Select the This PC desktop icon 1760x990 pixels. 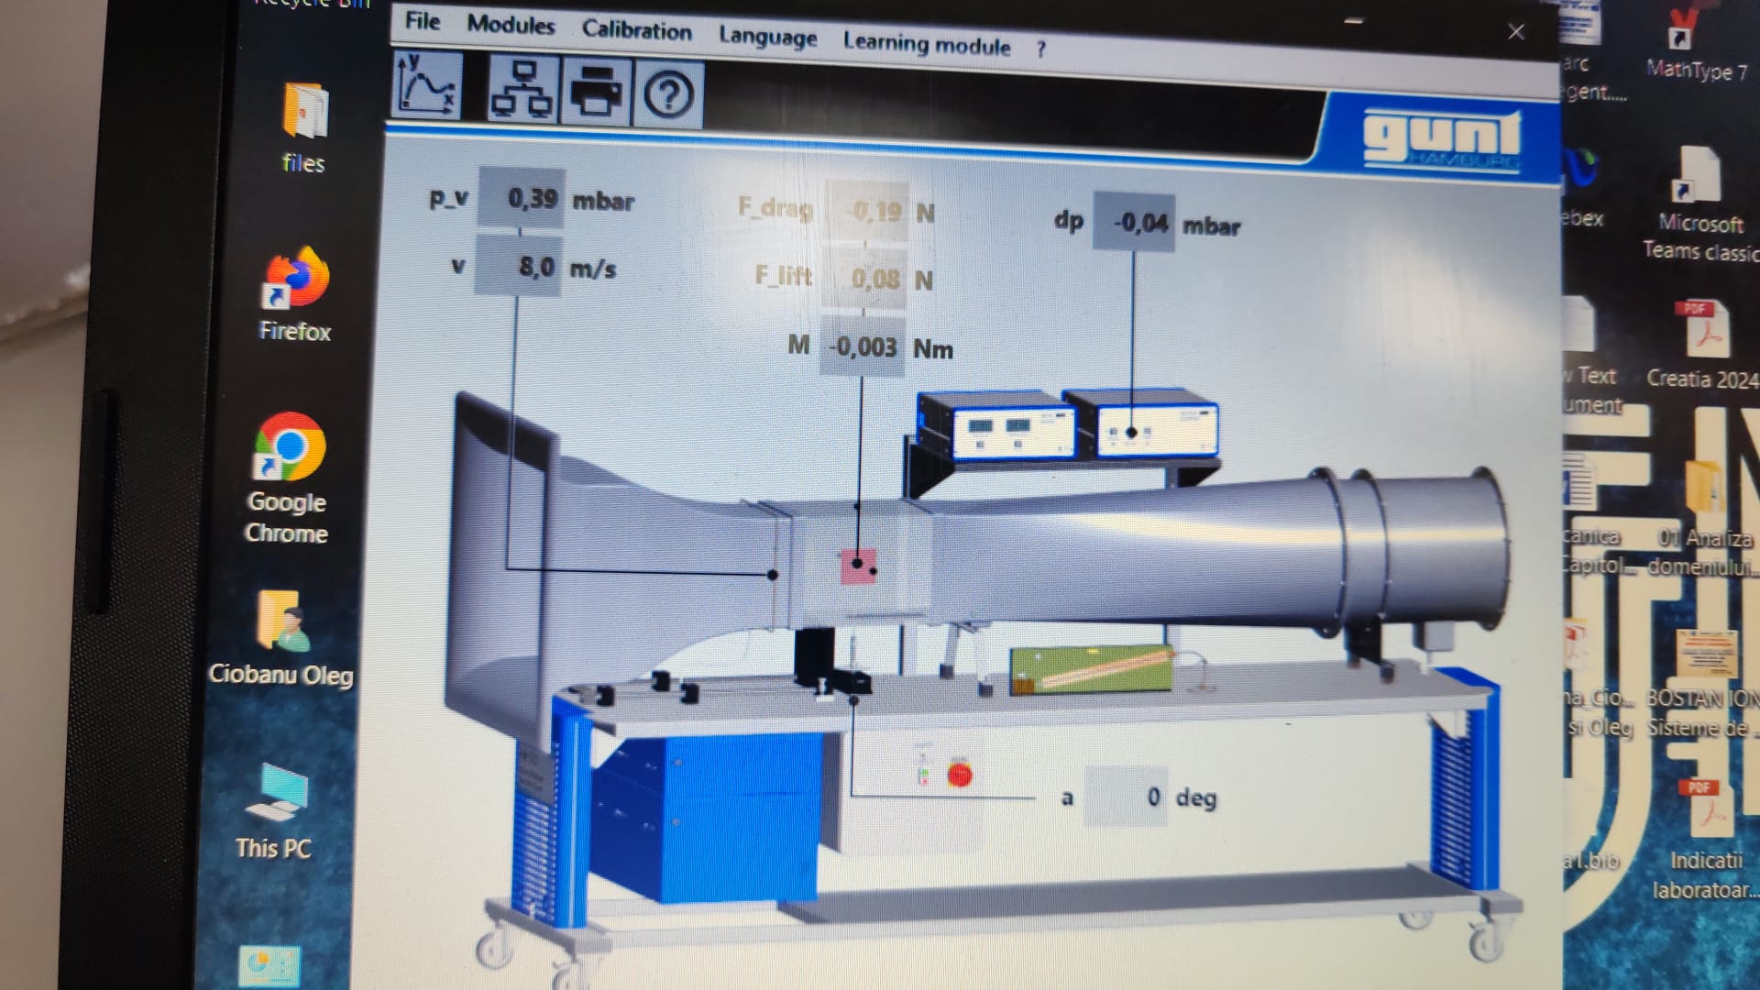(273, 811)
